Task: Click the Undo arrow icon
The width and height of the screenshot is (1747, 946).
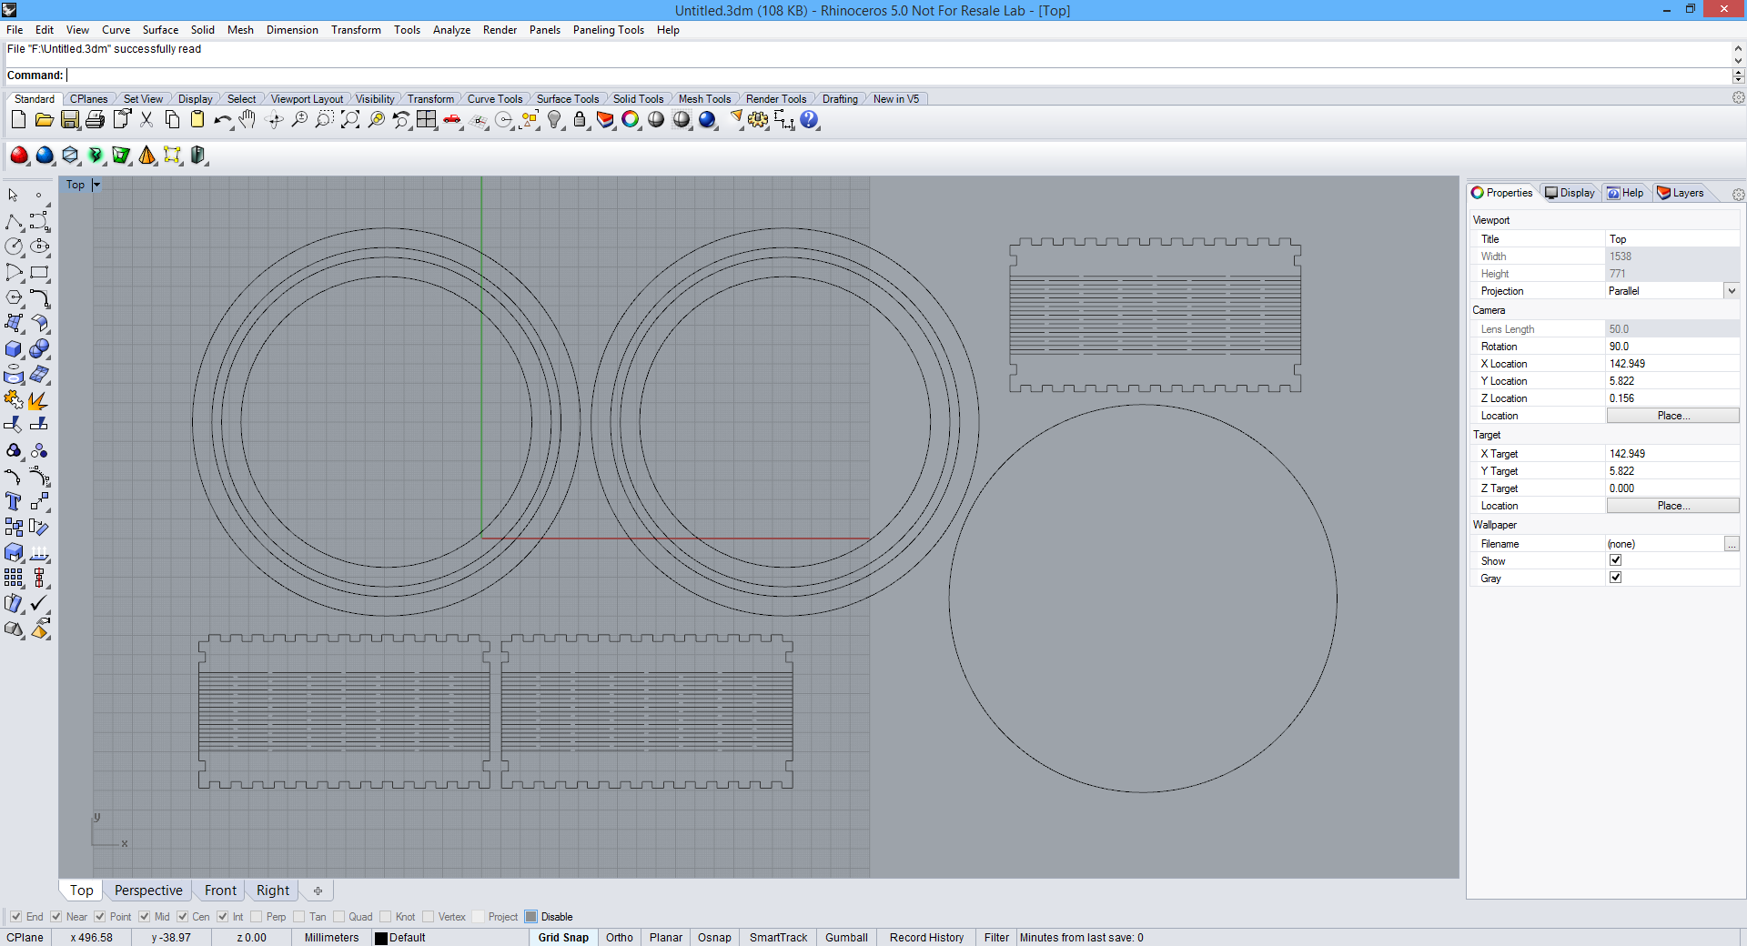Action: pyautogui.click(x=221, y=120)
